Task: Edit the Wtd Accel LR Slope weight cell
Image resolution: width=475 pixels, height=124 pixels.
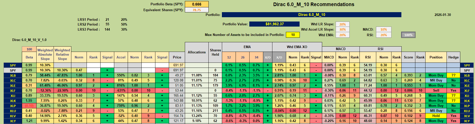Action: point(342,30)
